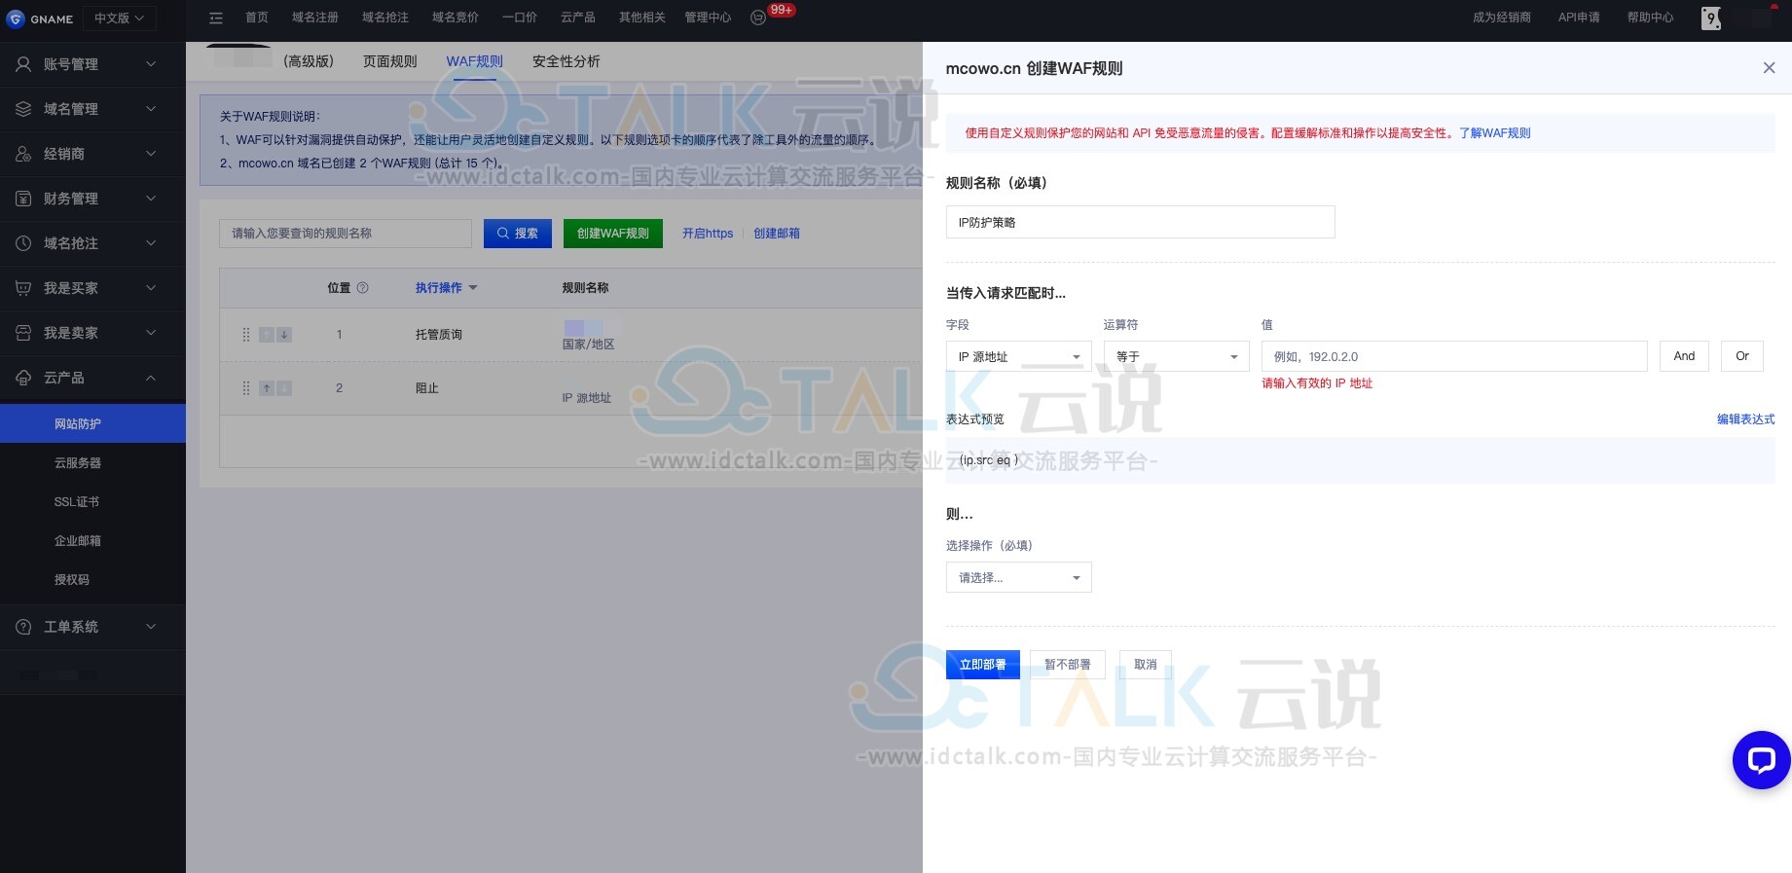Toggle the sidebar collapse hamburger icon

click(x=216, y=18)
